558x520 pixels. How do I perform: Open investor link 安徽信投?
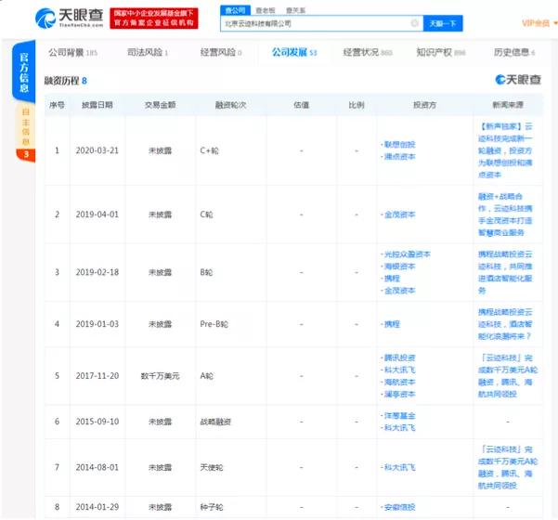[x=399, y=507]
